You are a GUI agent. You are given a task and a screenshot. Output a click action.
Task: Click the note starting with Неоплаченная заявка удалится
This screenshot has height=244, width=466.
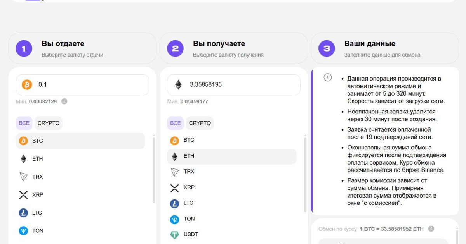pos(392,115)
